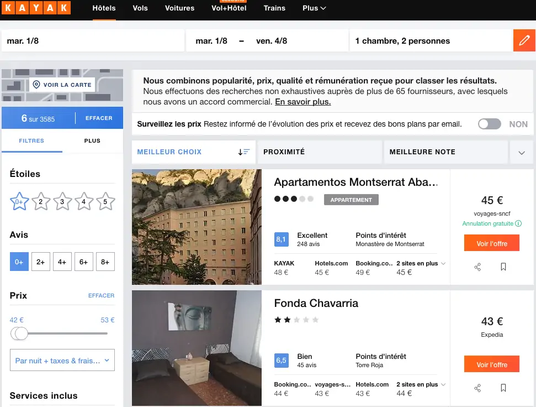Click the KAYAK 48 € price for Apartamentos Montserrat
This screenshot has height=407, width=536.
click(x=284, y=268)
